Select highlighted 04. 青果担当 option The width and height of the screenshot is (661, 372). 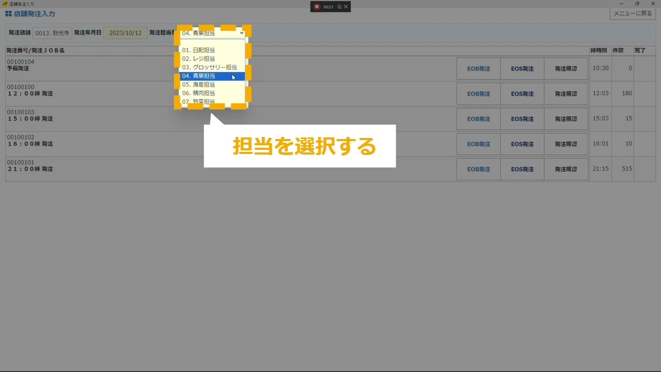[x=199, y=76]
